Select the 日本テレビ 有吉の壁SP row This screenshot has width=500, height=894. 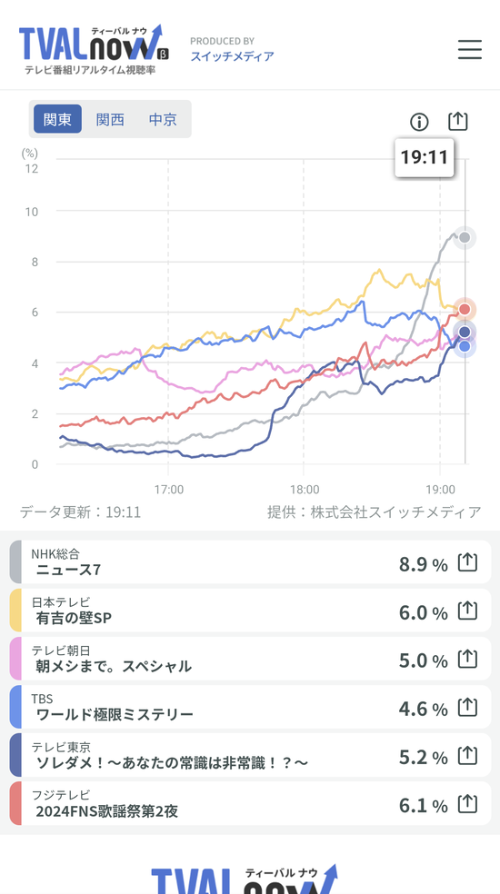point(250,610)
